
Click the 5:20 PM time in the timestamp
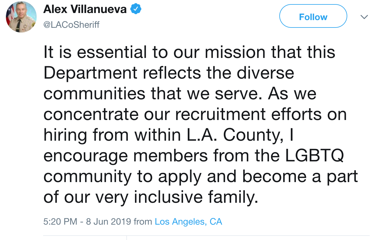tap(60, 221)
